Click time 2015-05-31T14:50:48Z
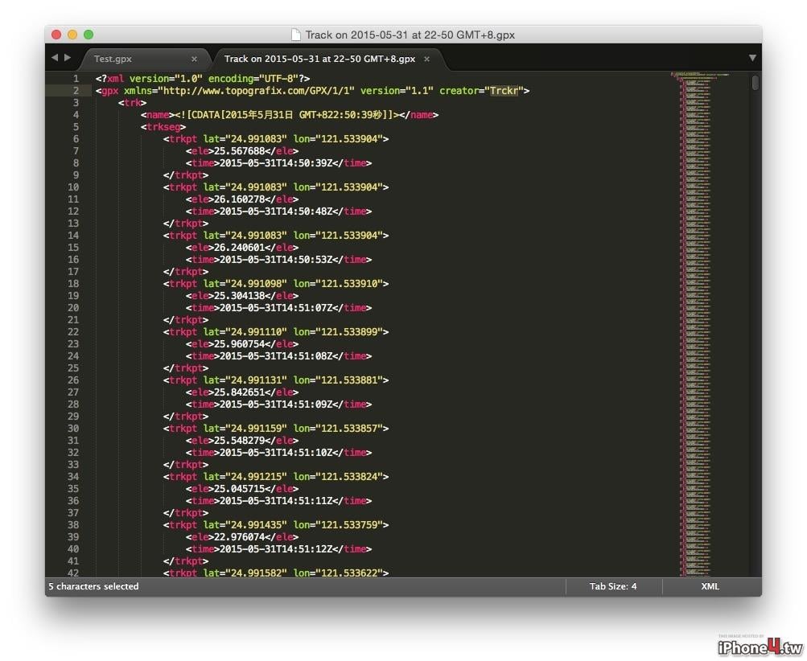Viewport: 807px width, 661px height. pyautogui.click(x=276, y=211)
